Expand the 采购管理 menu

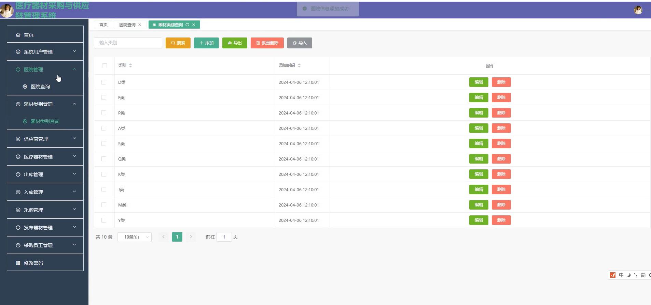pyautogui.click(x=45, y=210)
